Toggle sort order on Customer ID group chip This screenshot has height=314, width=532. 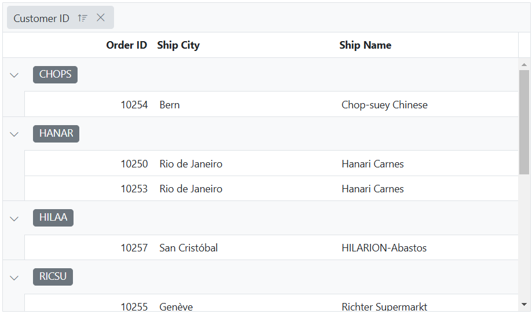coord(82,18)
